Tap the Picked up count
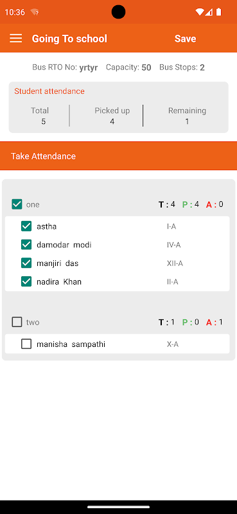 pyautogui.click(x=112, y=121)
